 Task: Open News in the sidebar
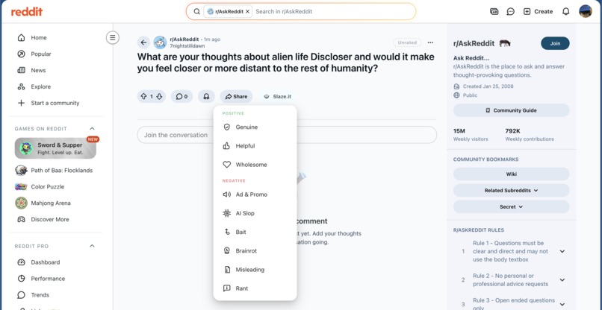click(32, 70)
